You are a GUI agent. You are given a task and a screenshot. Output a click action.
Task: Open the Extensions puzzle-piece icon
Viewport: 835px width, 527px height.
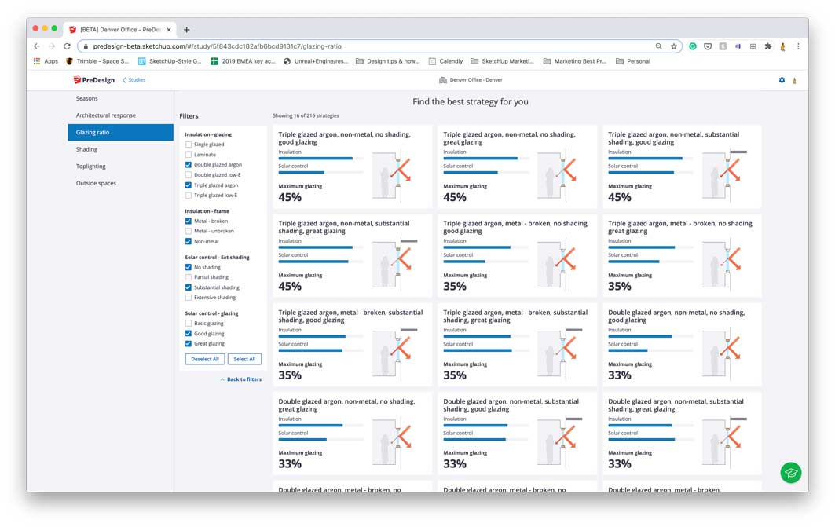click(x=768, y=46)
